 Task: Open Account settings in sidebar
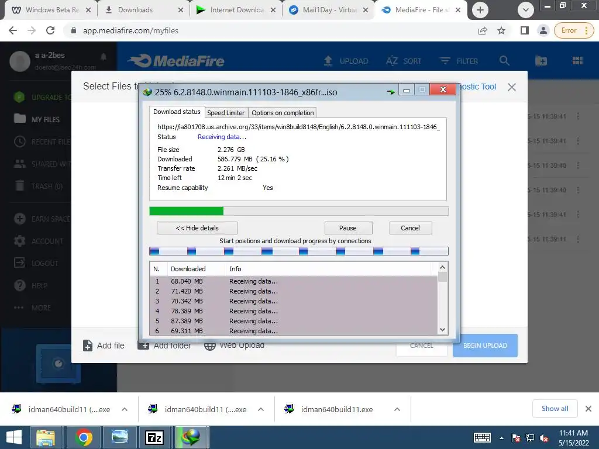pos(38,241)
